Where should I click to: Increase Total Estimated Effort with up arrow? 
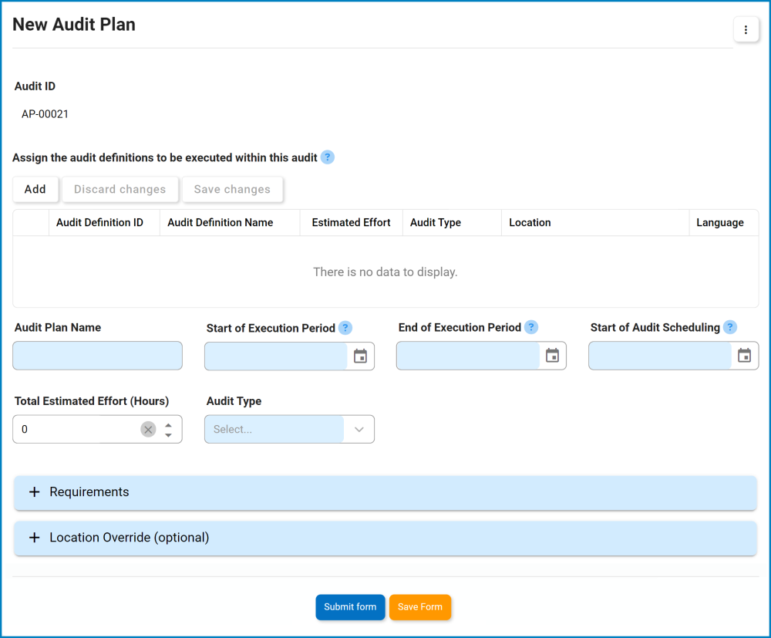pyautogui.click(x=168, y=424)
